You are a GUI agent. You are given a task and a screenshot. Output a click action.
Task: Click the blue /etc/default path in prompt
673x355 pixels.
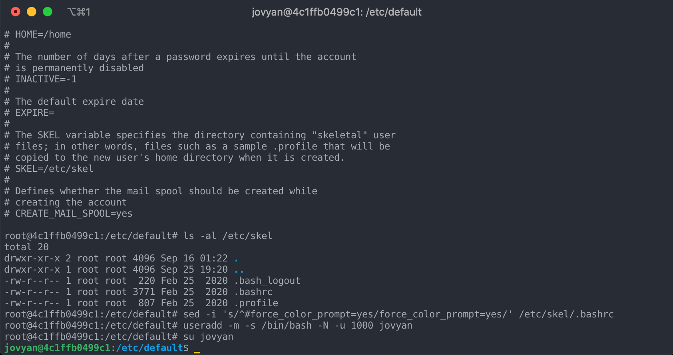[x=149, y=348]
